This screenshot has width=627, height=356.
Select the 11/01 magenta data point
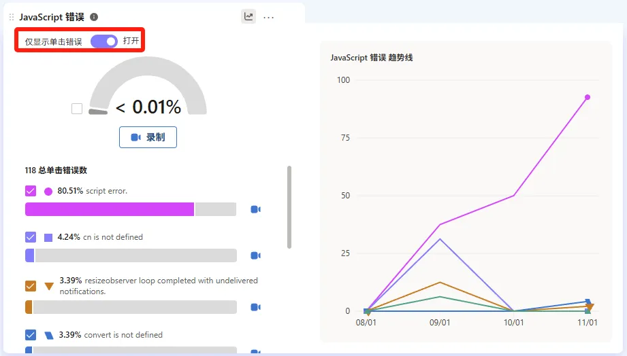(x=588, y=97)
